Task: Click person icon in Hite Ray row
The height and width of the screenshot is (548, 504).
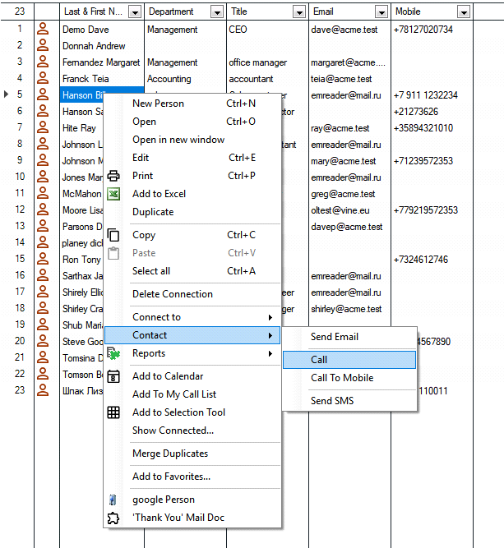Action: (43, 127)
